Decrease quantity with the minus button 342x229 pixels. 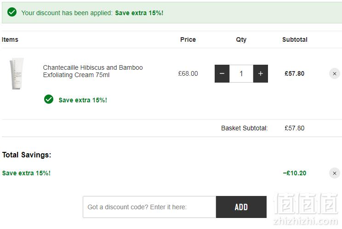[x=222, y=73]
